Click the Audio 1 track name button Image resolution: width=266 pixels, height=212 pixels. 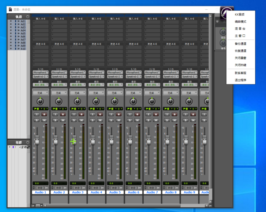point(40,192)
